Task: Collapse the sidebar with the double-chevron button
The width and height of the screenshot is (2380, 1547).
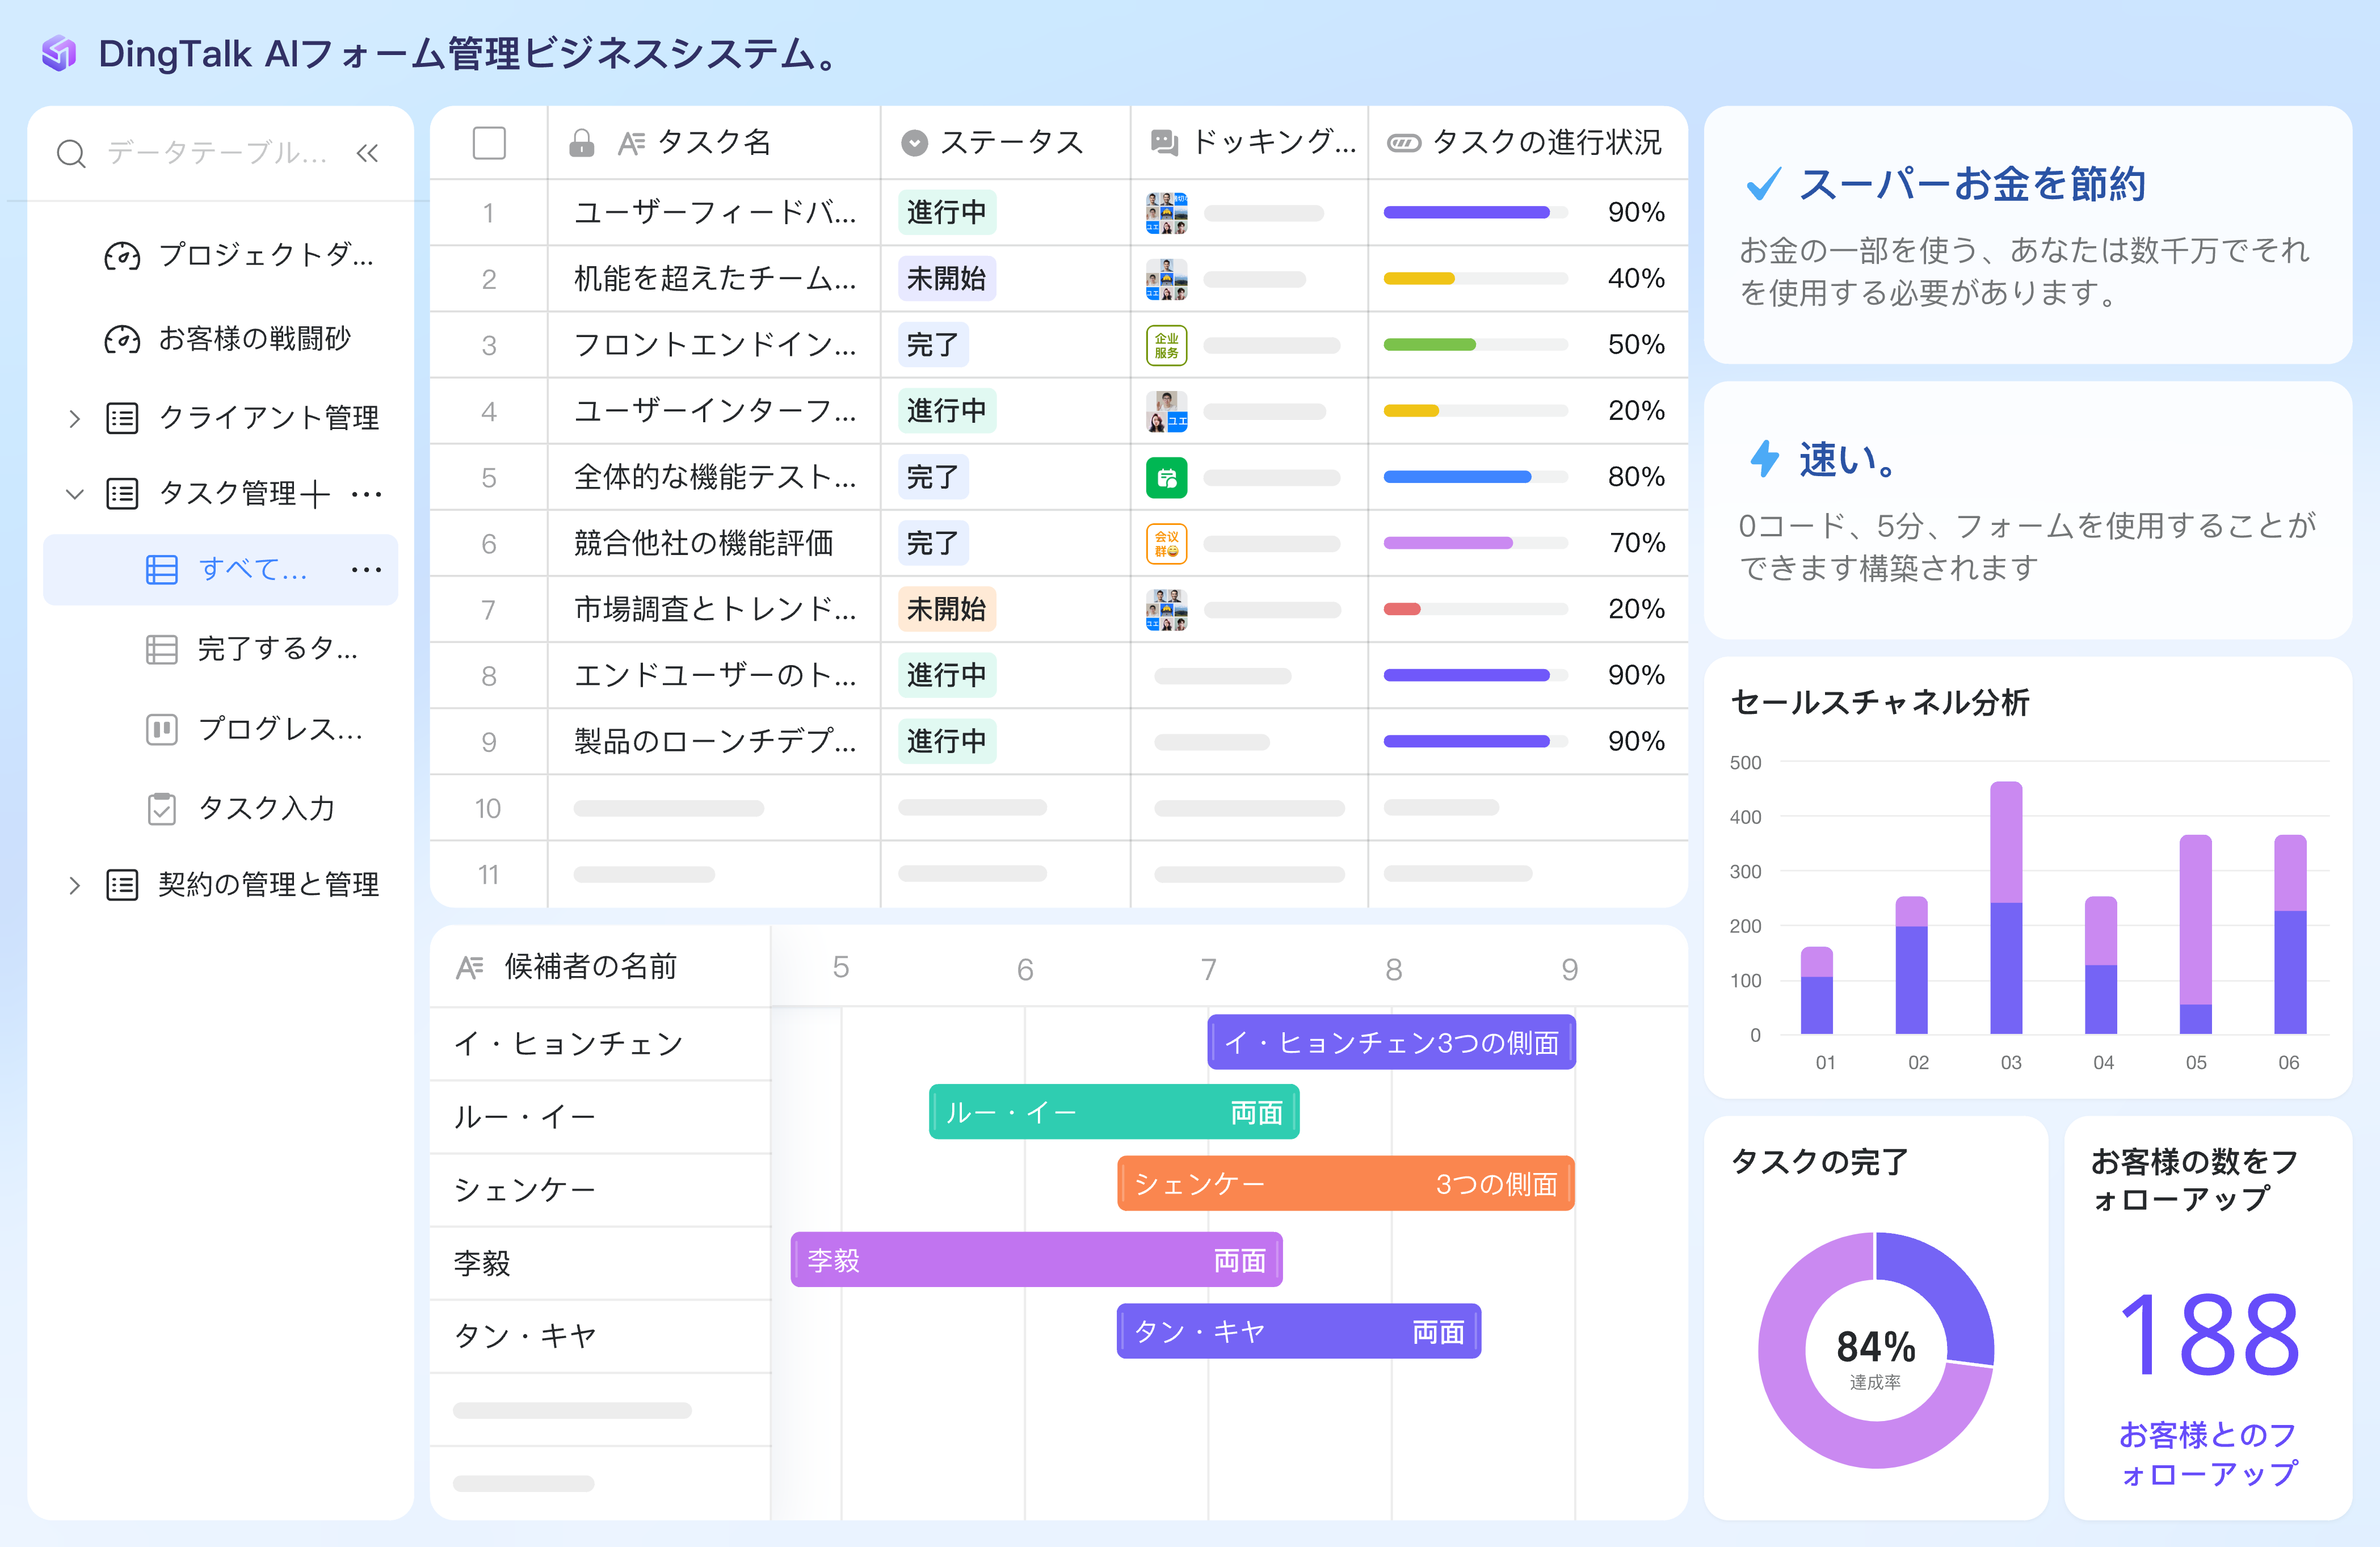Action: coord(368,153)
